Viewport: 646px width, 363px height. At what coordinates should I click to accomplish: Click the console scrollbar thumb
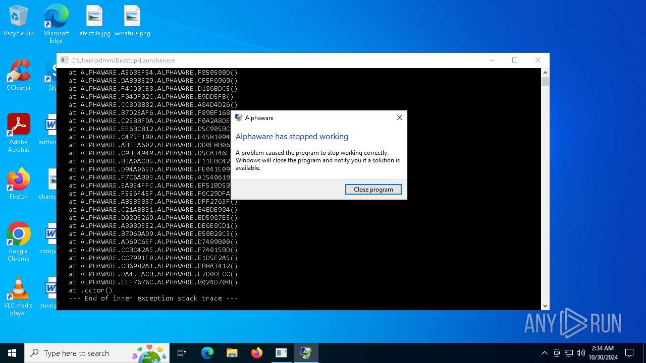[x=545, y=82]
